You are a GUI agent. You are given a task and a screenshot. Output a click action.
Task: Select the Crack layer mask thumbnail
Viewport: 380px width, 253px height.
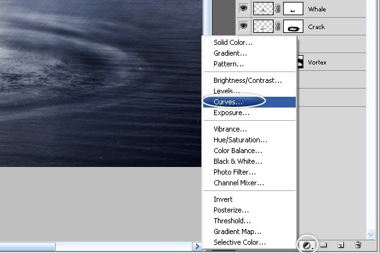293,26
